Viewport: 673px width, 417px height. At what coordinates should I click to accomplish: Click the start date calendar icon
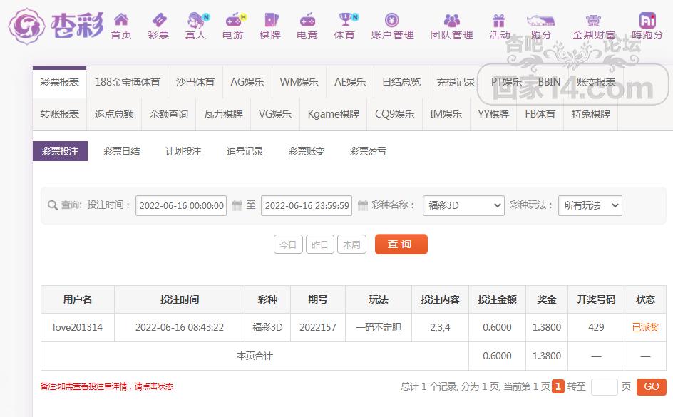click(237, 205)
